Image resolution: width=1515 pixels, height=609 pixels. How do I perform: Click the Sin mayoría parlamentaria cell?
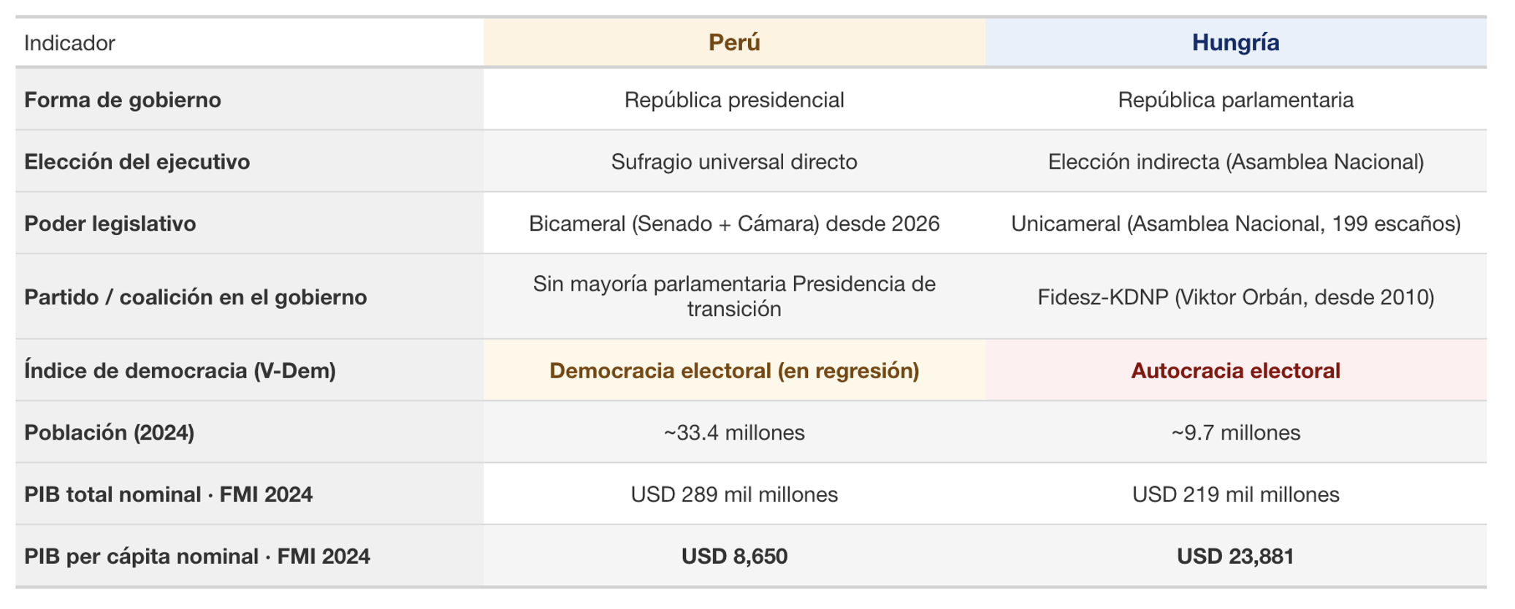pos(733,296)
